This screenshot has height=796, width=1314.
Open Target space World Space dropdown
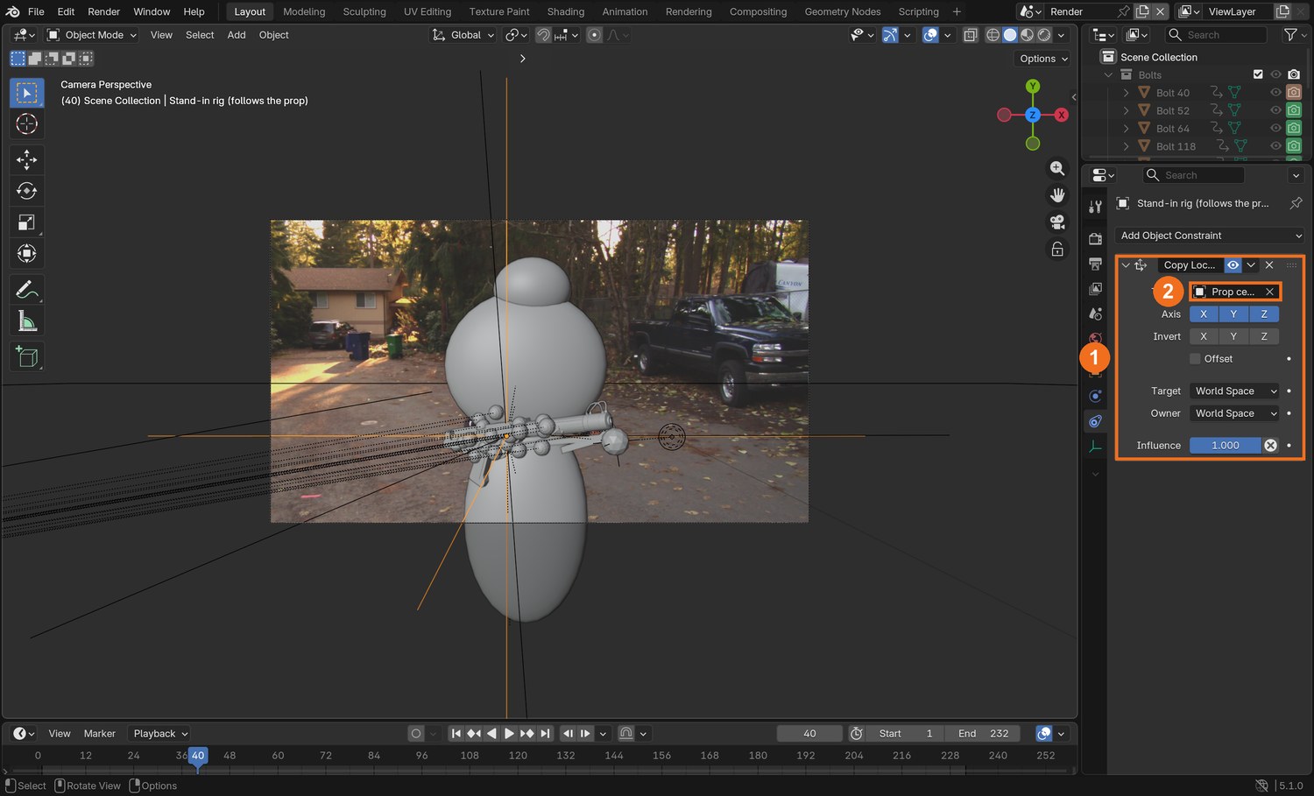click(1236, 391)
